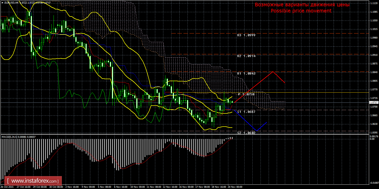This screenshot has width=379, height=189.
Task: Click the 1.0805 value on price scale
Action: pos(373,81)
